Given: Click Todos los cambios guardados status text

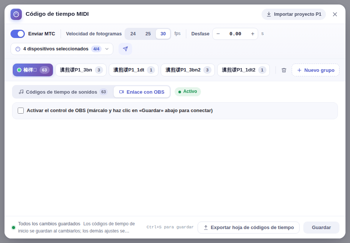Looking at the screenshot, I should (49, 224).
